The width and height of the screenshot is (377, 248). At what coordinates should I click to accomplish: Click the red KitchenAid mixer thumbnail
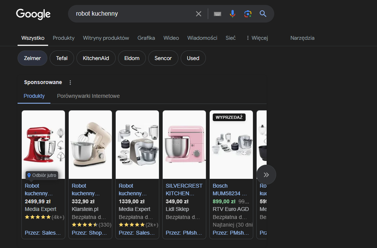pos(43,144)
